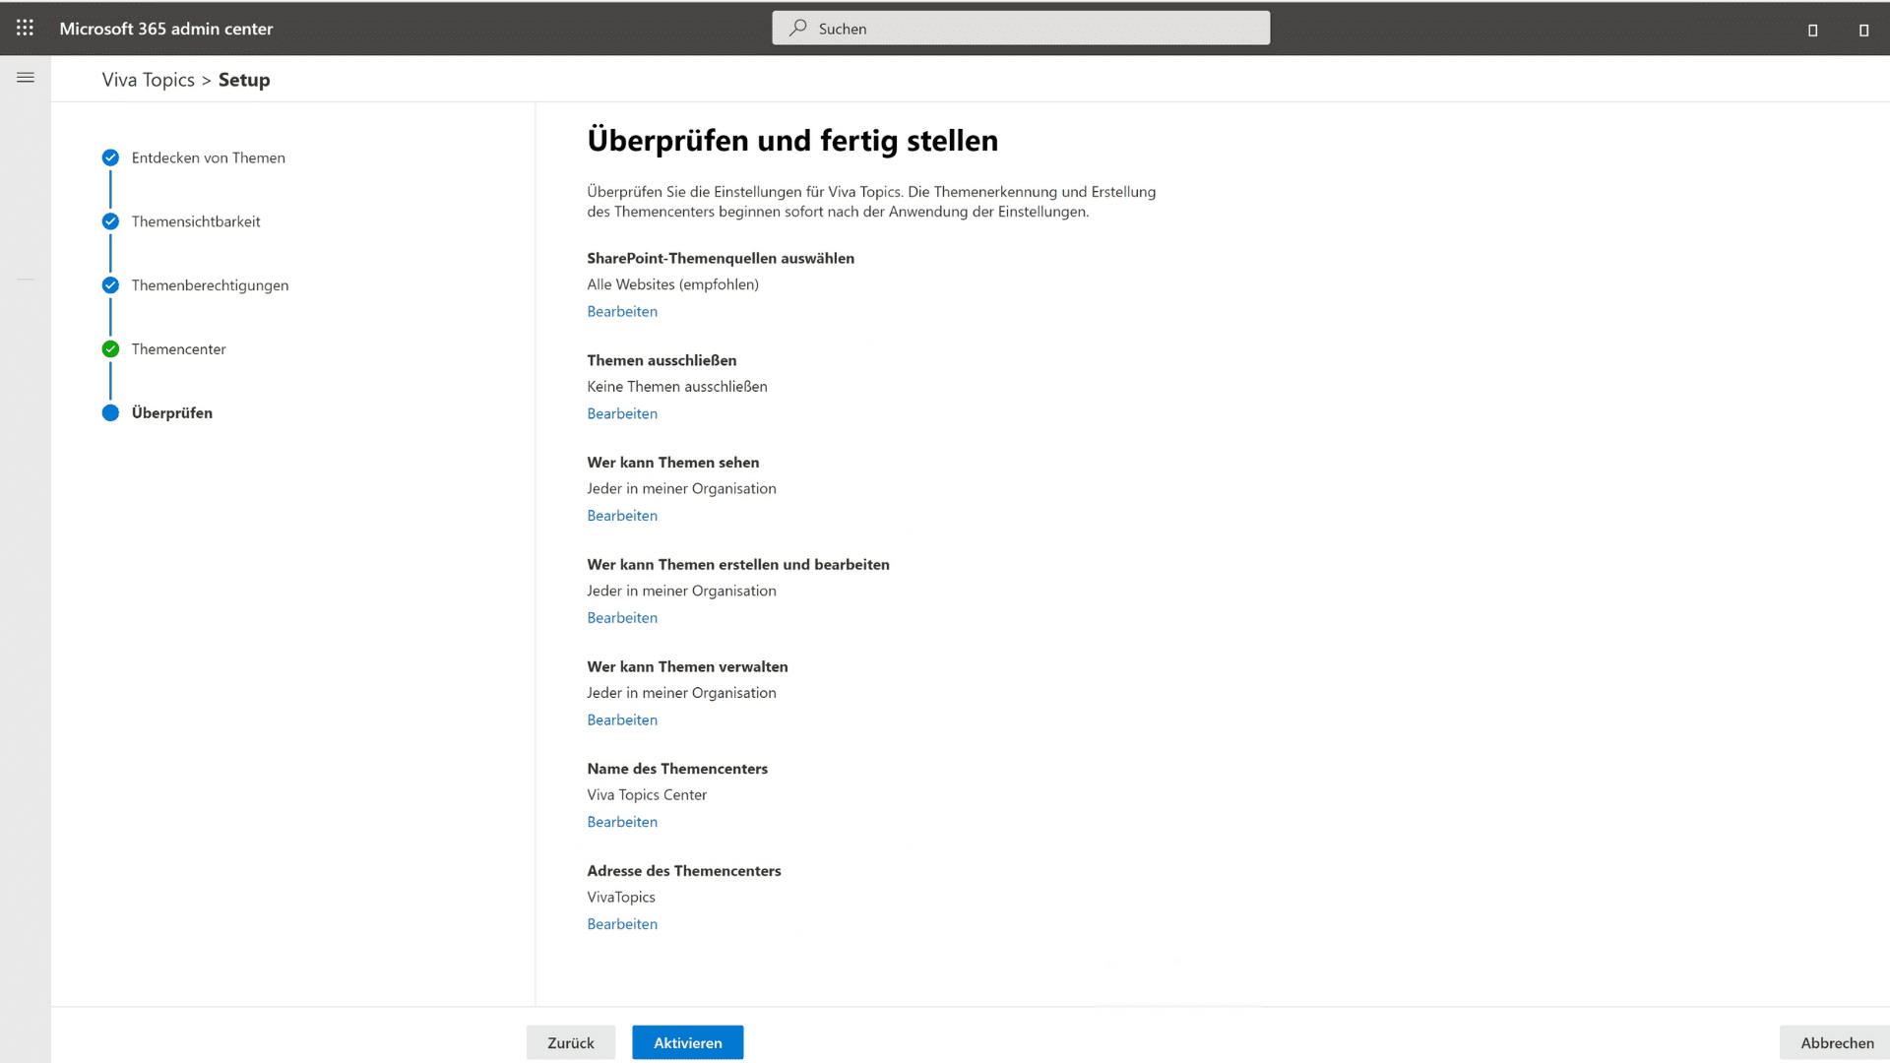1890x1063 pixels.
Task: Click the Themensichtbarkeit checkmark icon
Action: pyautogui.click(x=110, y=221)
